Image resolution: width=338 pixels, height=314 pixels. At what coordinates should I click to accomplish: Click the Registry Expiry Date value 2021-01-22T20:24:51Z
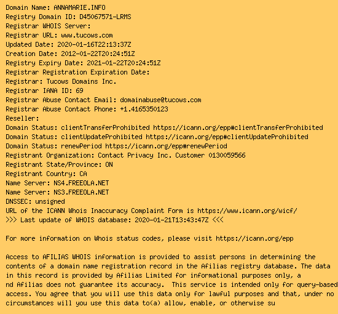124,63
